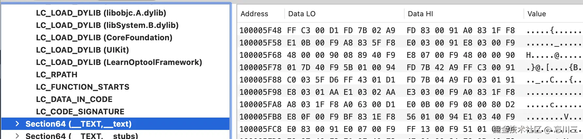Select the highlighted Section64 (__TEXT,__text) row
The width and height of the screenshot is (583, 139).
(115, 124)
